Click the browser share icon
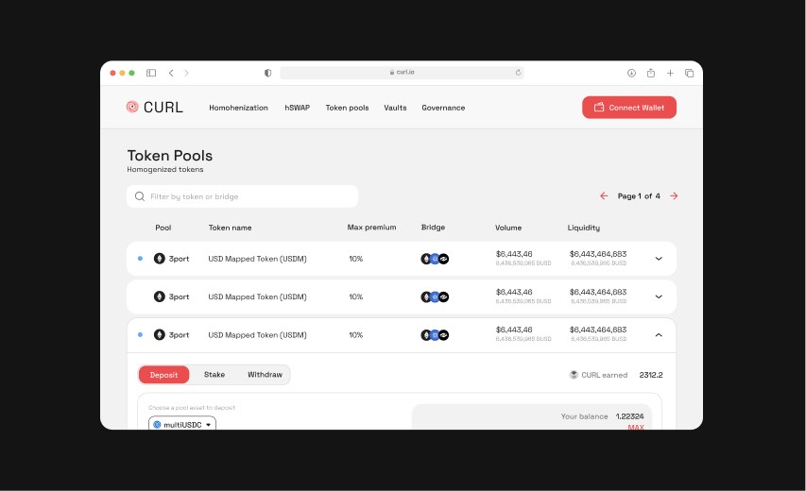Viewport: 806px width, 491px height. (x=651, y=73)
